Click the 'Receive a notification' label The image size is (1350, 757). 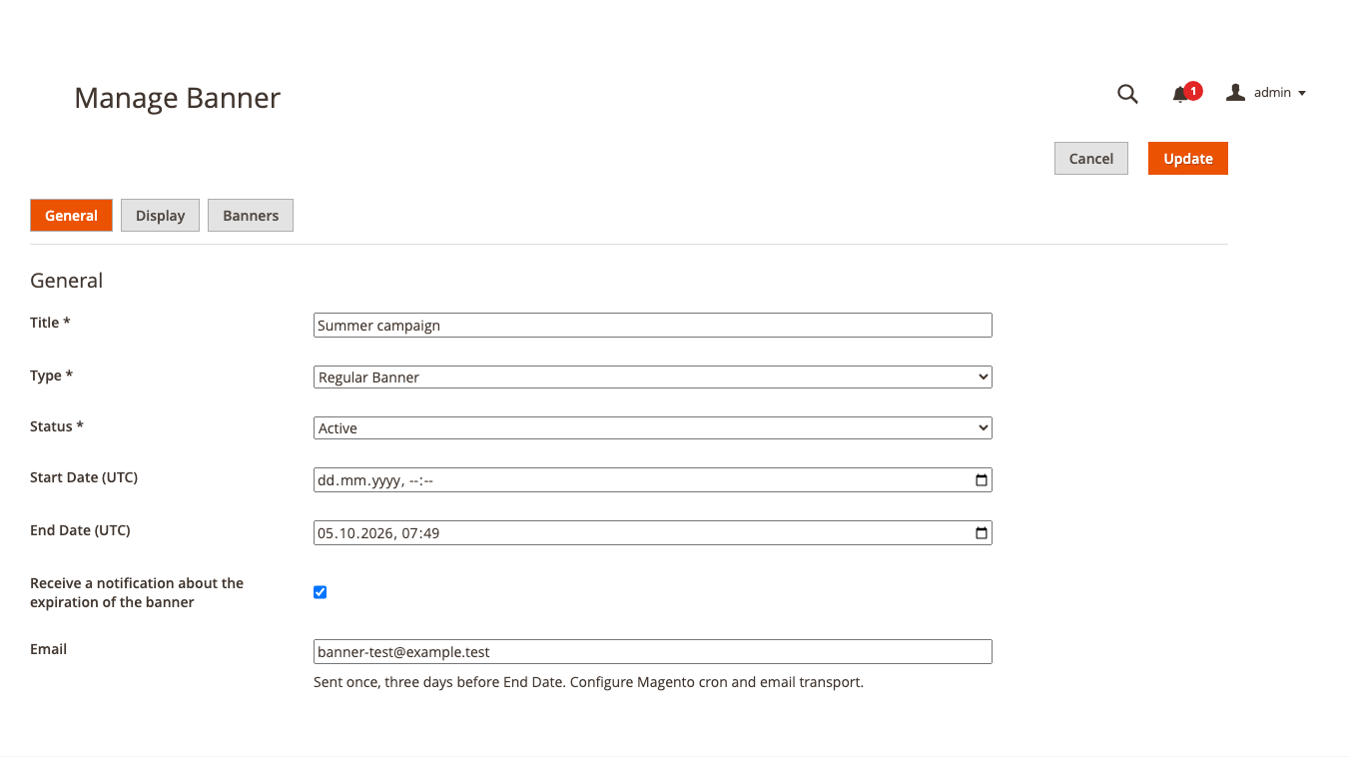[137, 592]
